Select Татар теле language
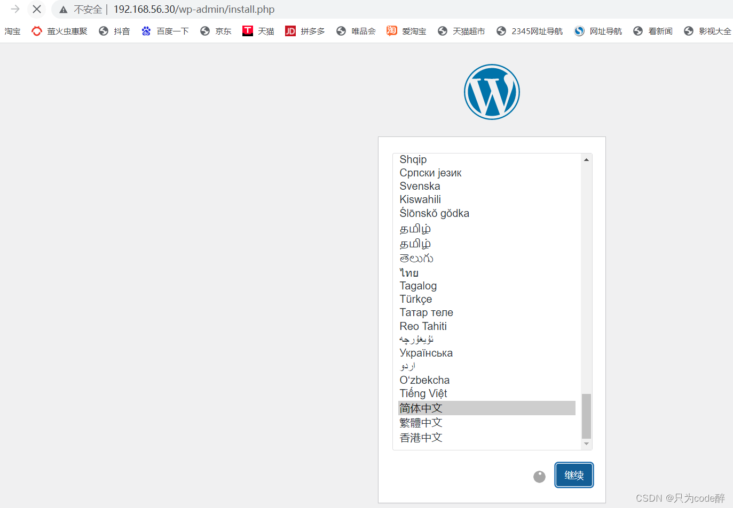Image resolution: width=733 pixels, height=508 pixels. coord(486,312)
